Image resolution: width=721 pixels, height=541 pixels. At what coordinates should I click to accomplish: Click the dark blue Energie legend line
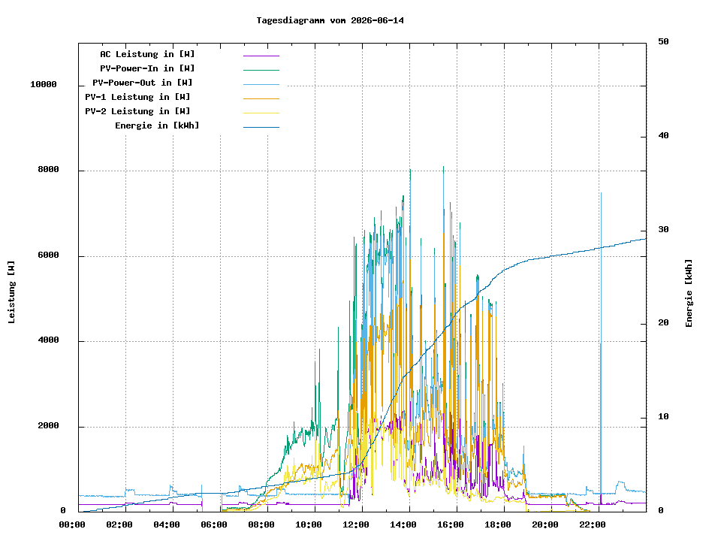tap(261, 127)
